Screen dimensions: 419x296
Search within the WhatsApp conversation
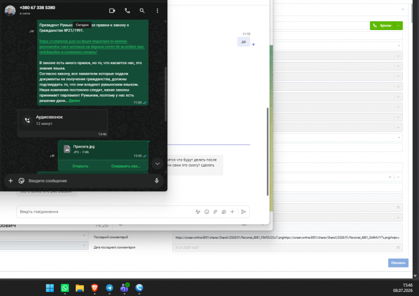142,10
